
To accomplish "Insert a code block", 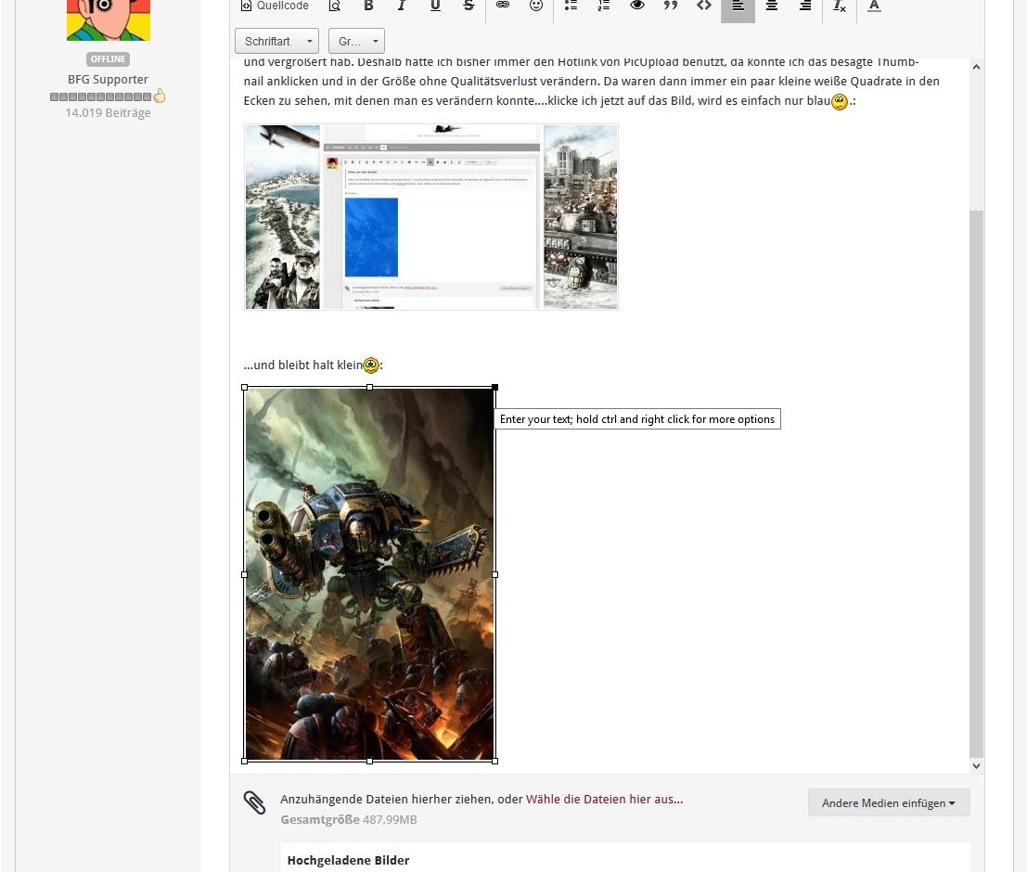I will [704, 6].
